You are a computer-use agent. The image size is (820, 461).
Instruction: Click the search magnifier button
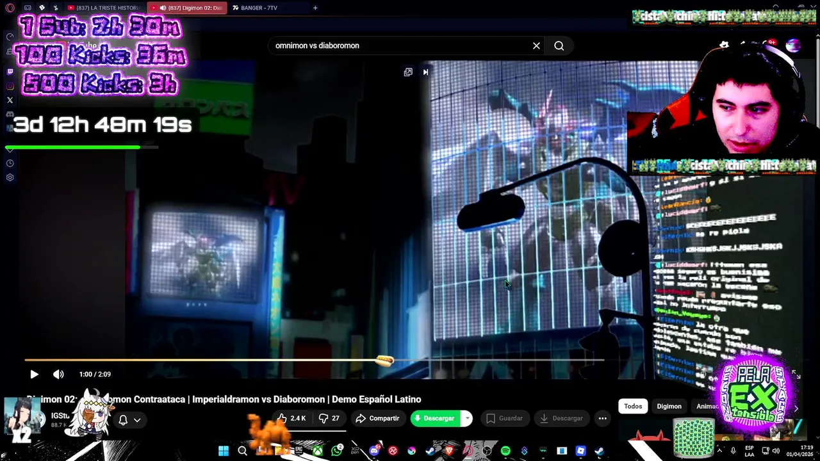pos(559,45)
